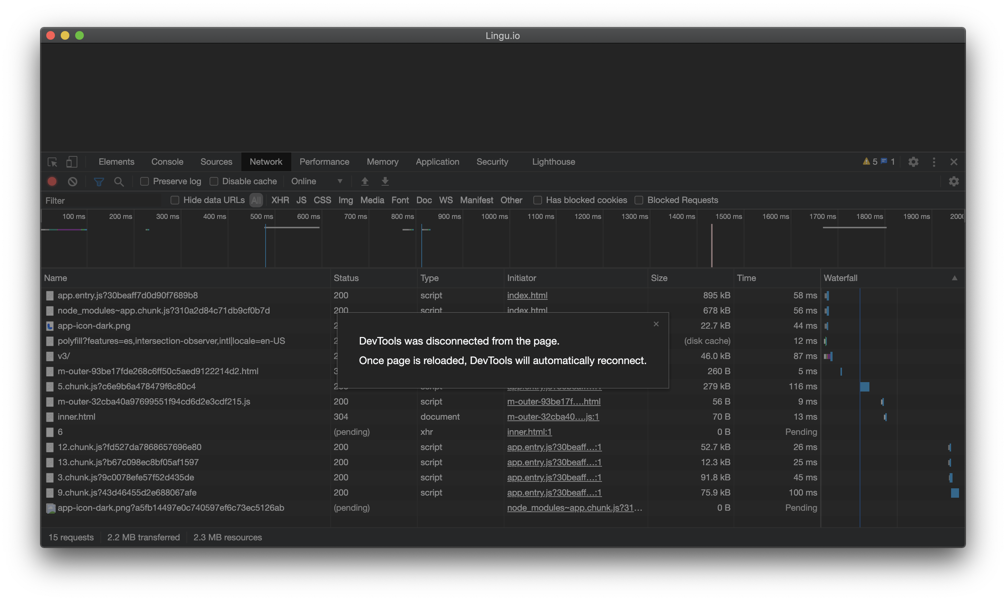The width and height of the screenshot is (1006, 601).
Task: Open network request search
Action: coord(119,181)
